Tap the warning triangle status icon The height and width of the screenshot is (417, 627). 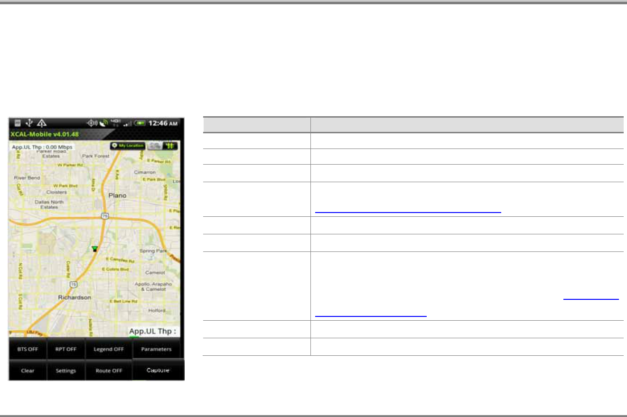tap(42, 123)
